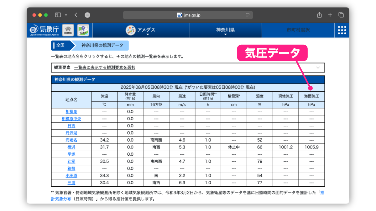Viewport: 376px width, 211px height.
Task: Open the 日吉 station link
Action: coord(71,126)
